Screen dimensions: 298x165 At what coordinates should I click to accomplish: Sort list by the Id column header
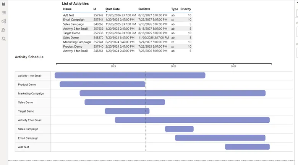point(95,9)
